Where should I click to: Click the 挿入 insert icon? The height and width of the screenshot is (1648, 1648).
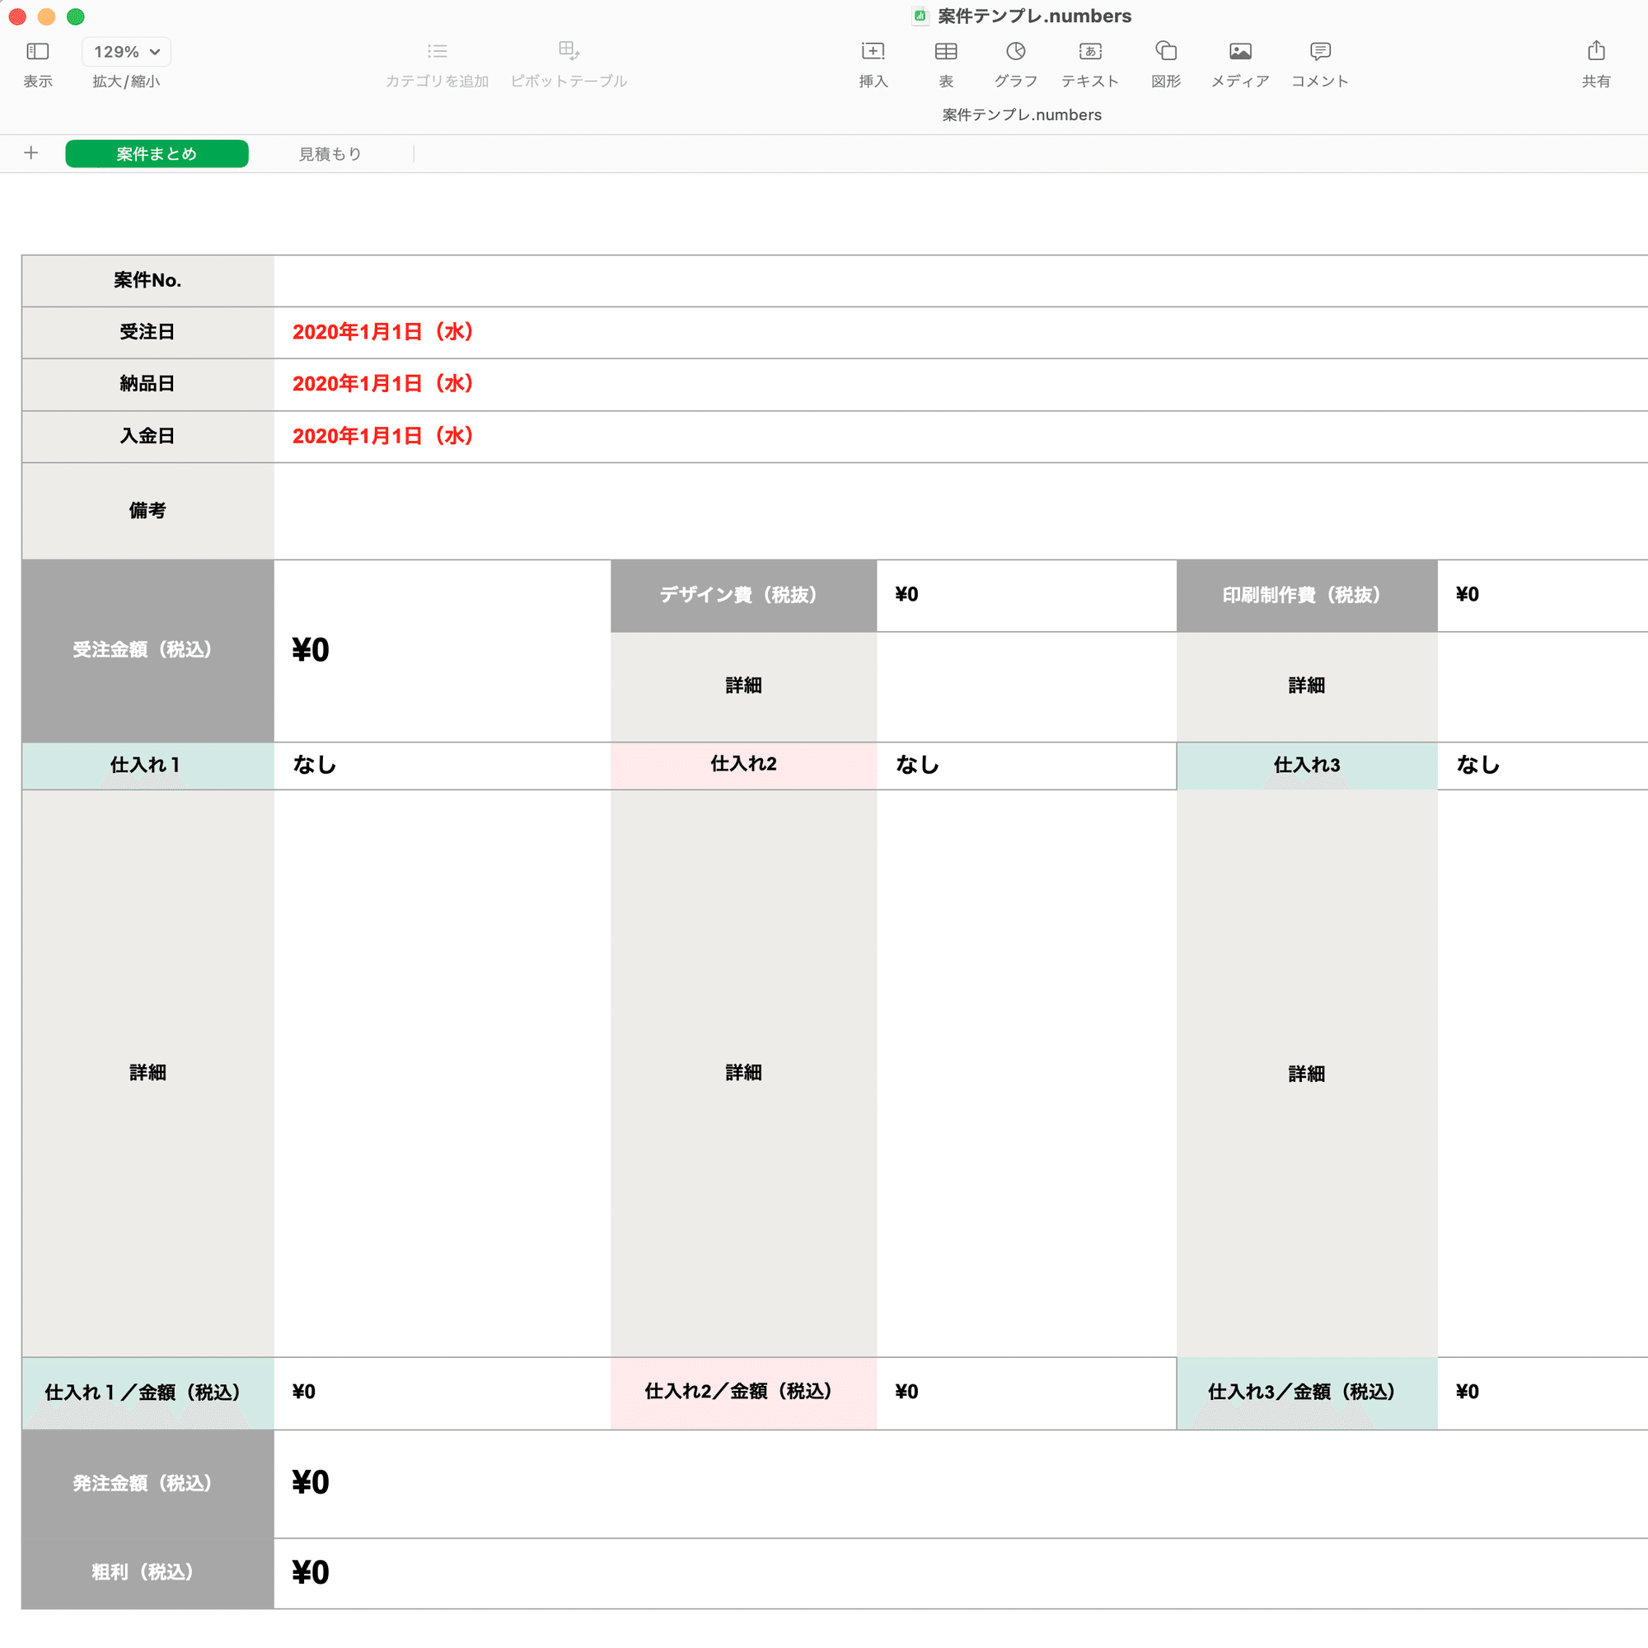[873, 52]
